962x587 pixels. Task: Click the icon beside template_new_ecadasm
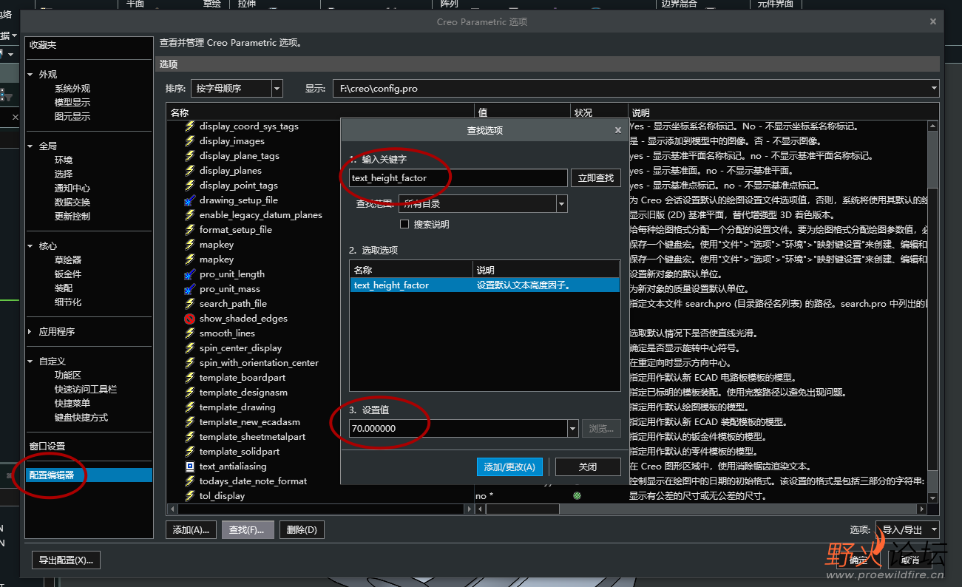pyautogui.click(x=190, y=422)
